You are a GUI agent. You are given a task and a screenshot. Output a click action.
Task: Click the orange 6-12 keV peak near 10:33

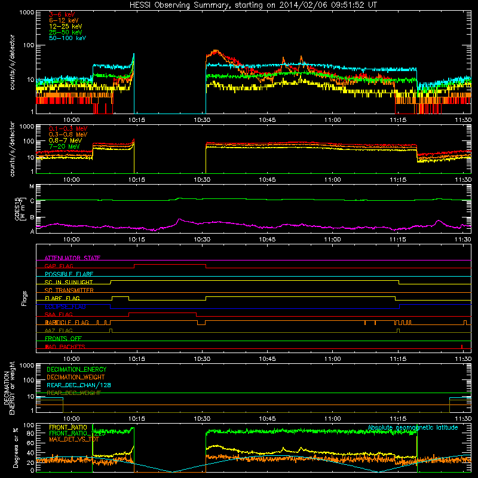216,51
